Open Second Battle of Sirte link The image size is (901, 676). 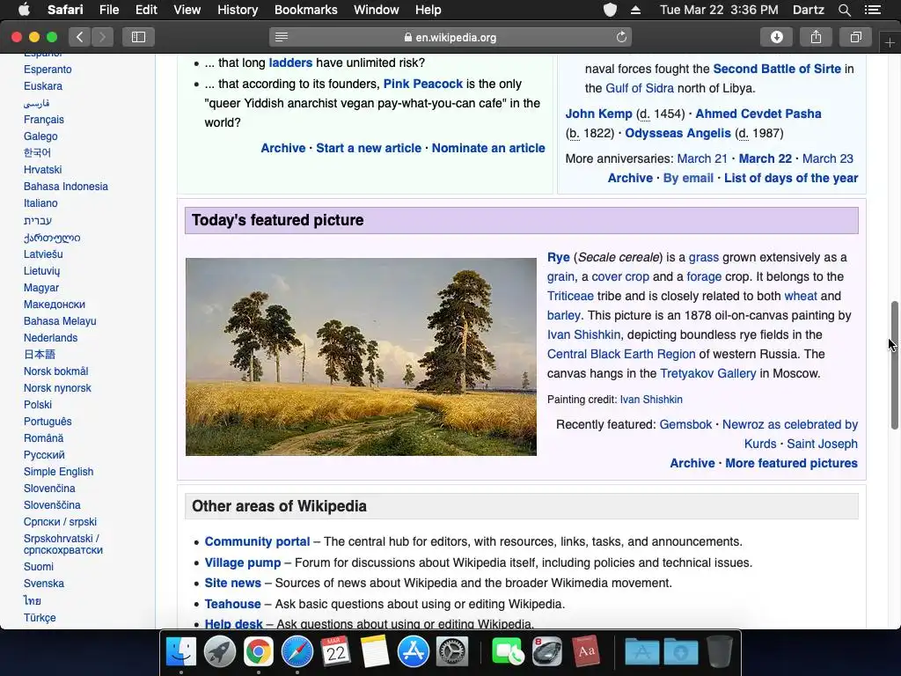[777, 69]
